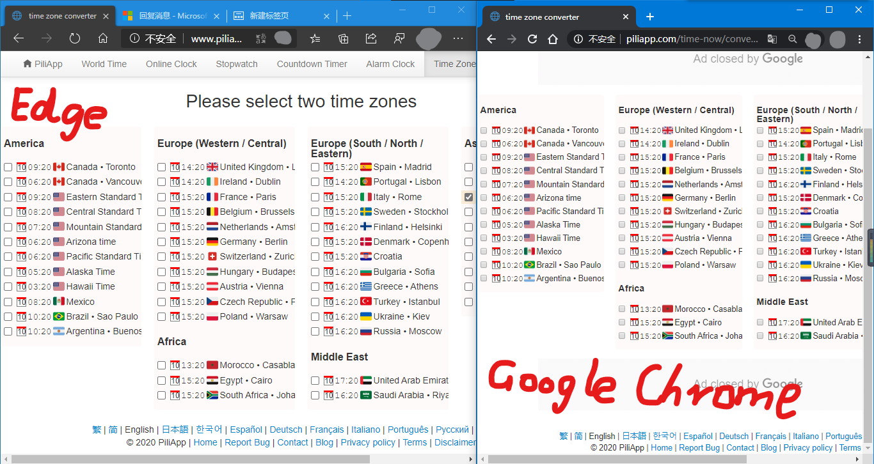
Task: Click Edge profile avatar
Action: pos(428,38)
